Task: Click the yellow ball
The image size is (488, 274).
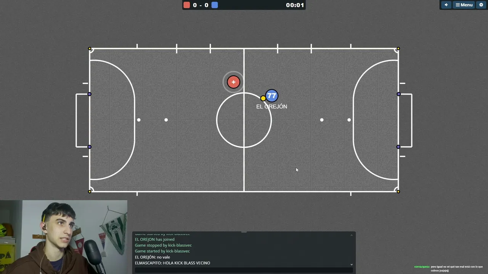Action: (x=263, y=99)
